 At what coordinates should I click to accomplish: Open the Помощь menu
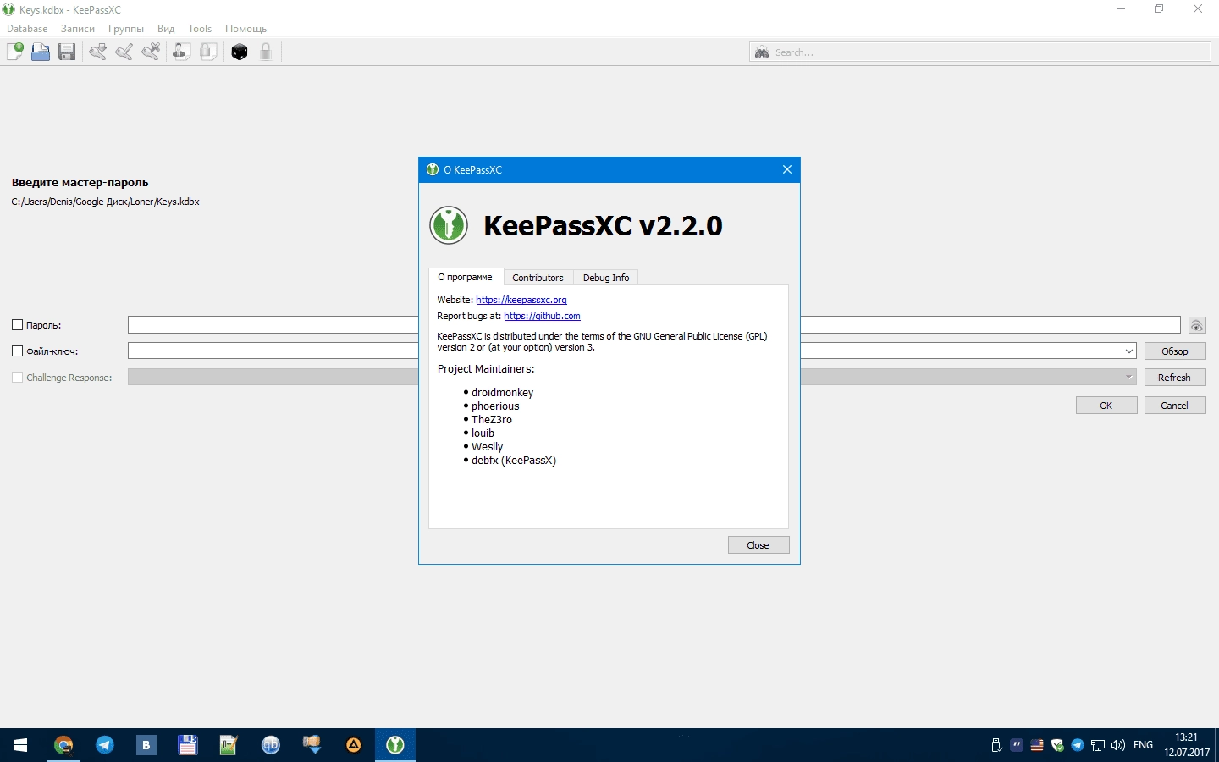245,29
